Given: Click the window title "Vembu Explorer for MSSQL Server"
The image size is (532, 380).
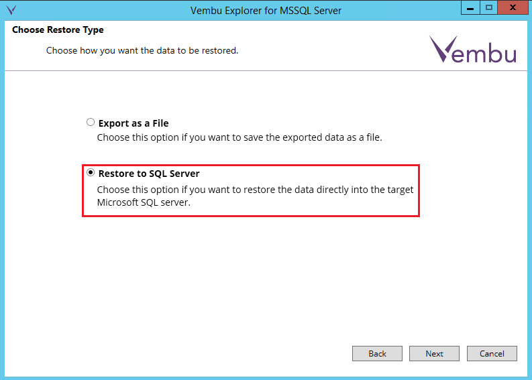Looking at the screenshot, I should [x=266, y=11].
